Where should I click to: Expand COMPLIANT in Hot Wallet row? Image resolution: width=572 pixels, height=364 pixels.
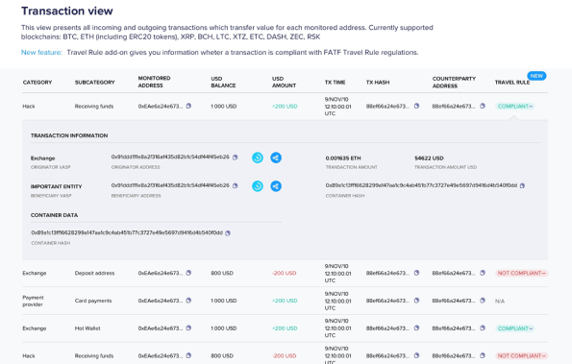click(x=515, y=328)
